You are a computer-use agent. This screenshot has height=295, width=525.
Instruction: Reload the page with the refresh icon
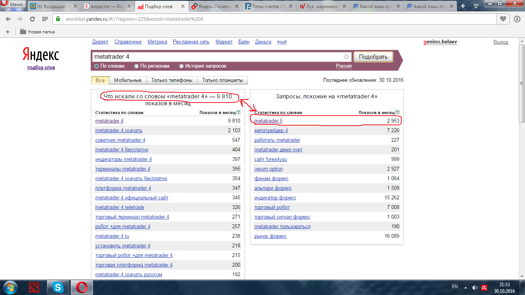(x=33, y=19)
